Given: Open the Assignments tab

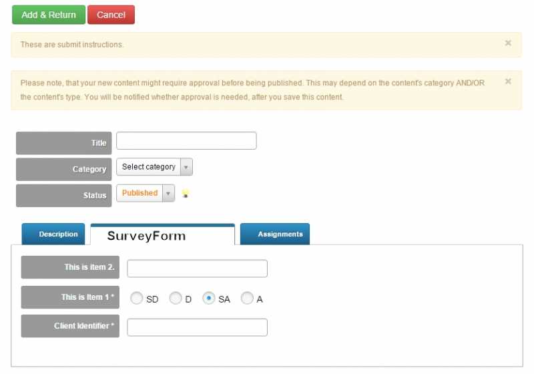Looking at the screenshot, I should pyautogui.click(x=275, y=234).
